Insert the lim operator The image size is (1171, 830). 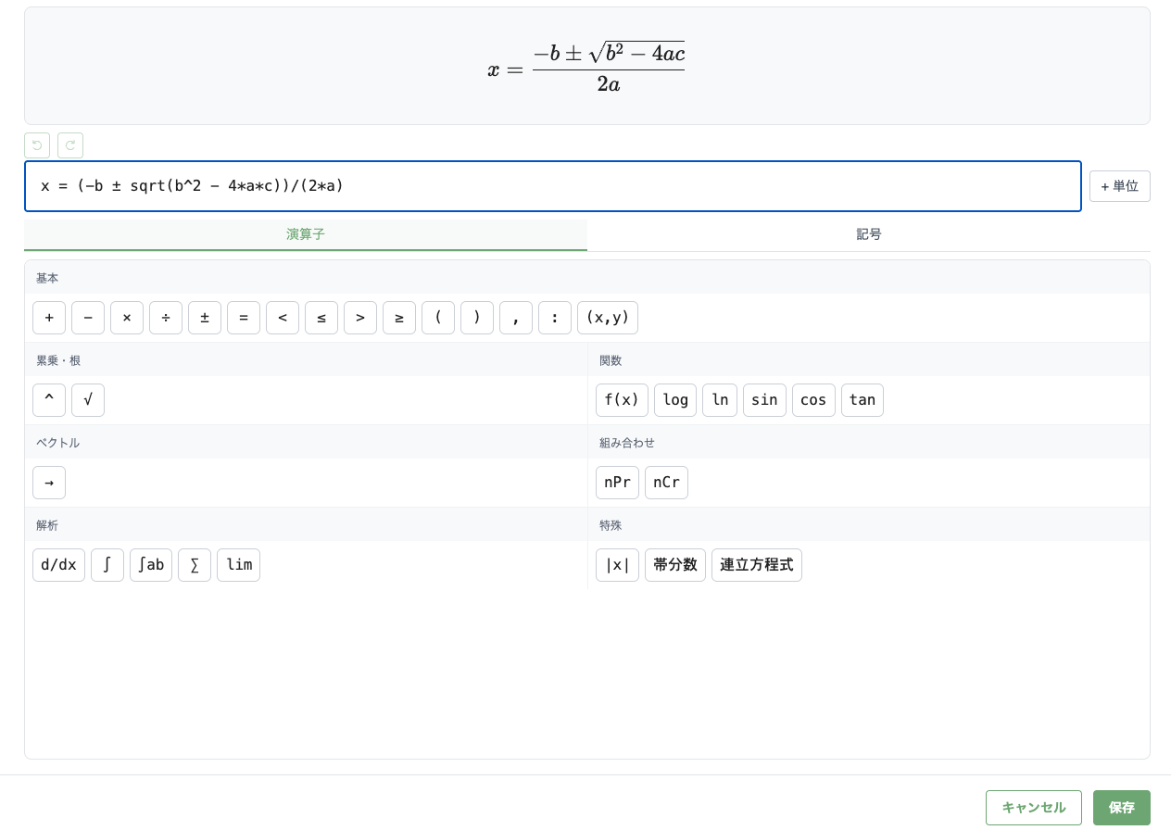coord(238,565)
